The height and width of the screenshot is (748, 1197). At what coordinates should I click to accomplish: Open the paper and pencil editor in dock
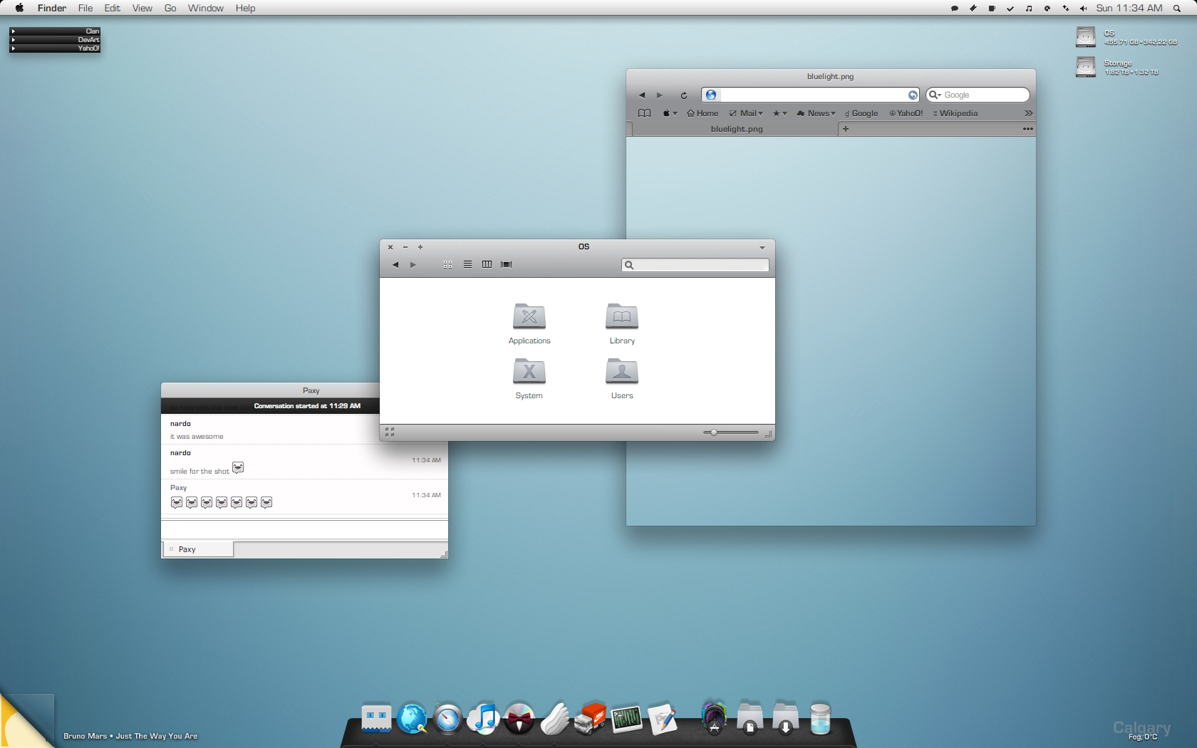tap(663, 719)
